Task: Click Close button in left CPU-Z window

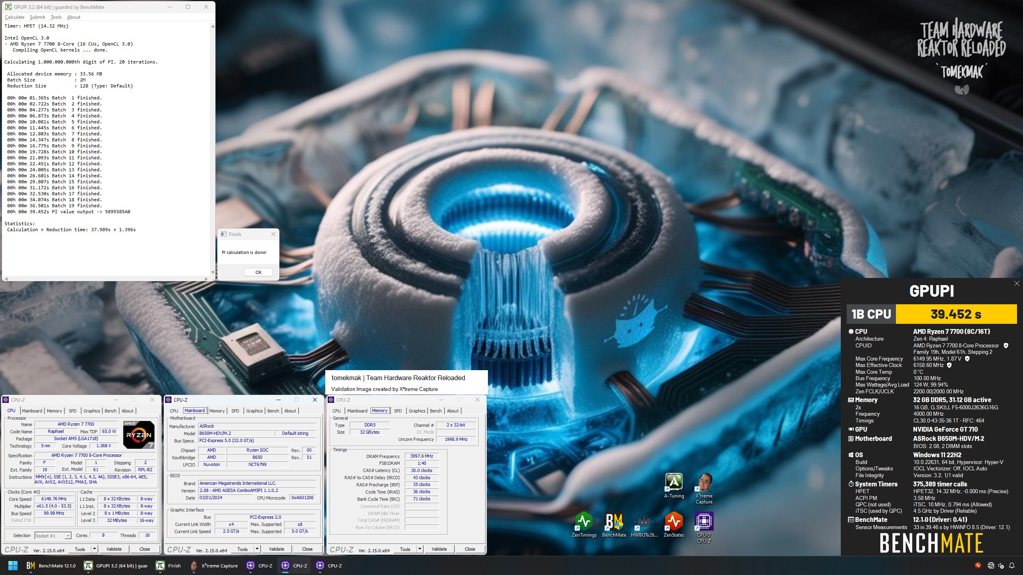Action: [x=145, y=549]
